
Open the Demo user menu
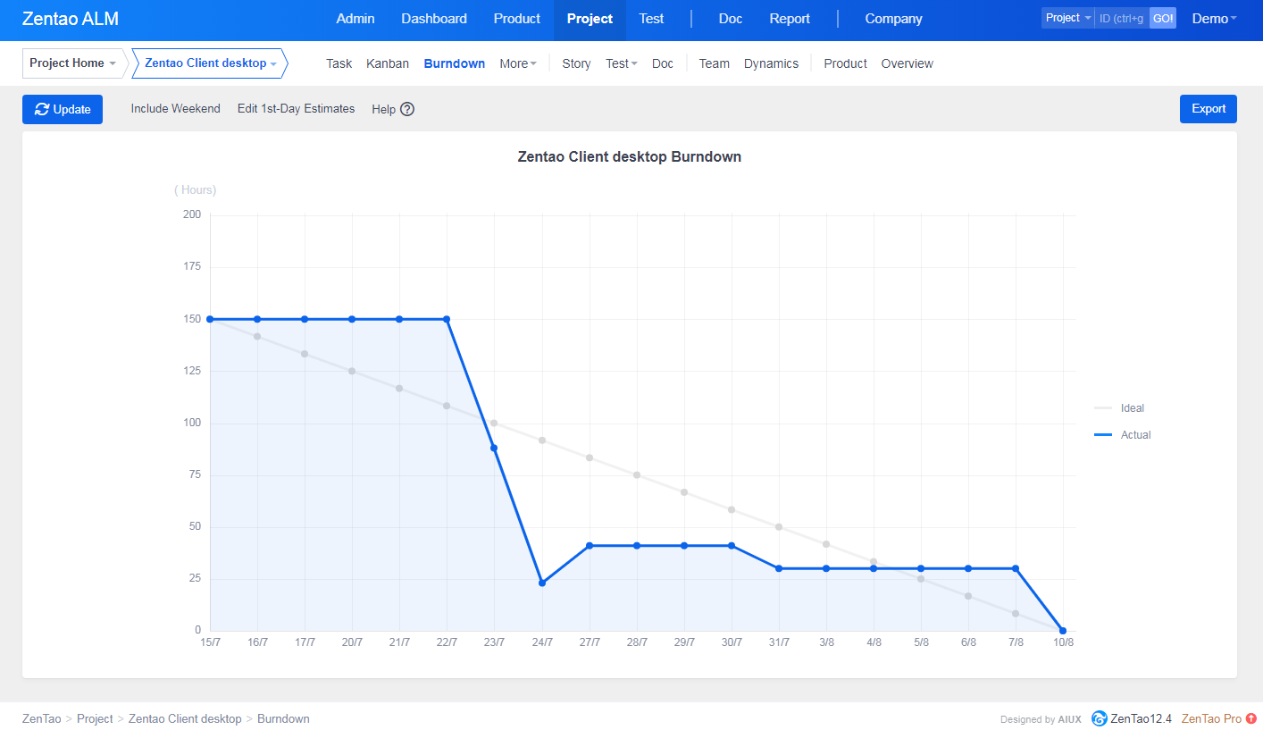1214,19
